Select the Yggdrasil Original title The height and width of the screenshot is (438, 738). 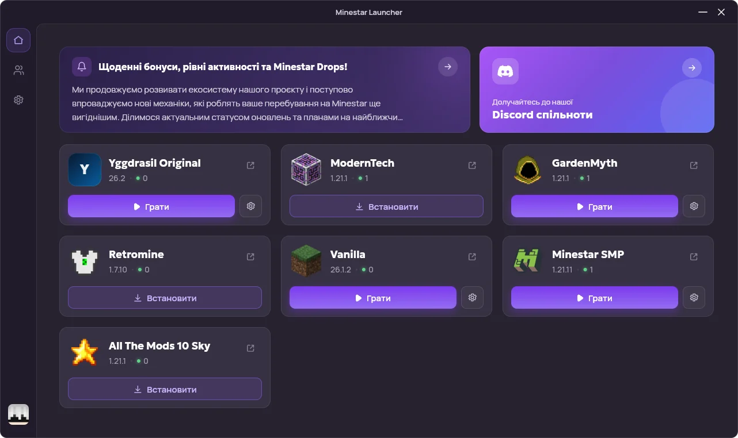(155, 163)
